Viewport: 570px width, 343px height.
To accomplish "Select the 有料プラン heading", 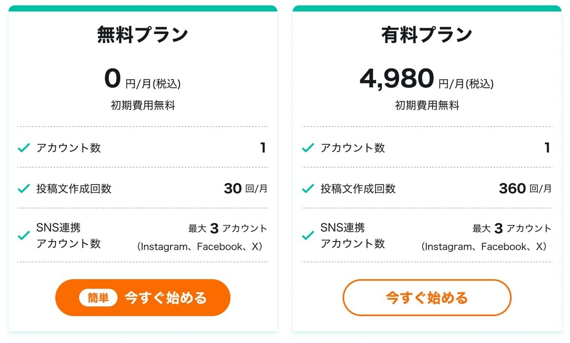I will [x=427, y=35].
